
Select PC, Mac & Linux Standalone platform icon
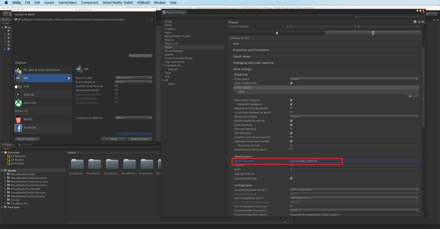click(18, 70)
